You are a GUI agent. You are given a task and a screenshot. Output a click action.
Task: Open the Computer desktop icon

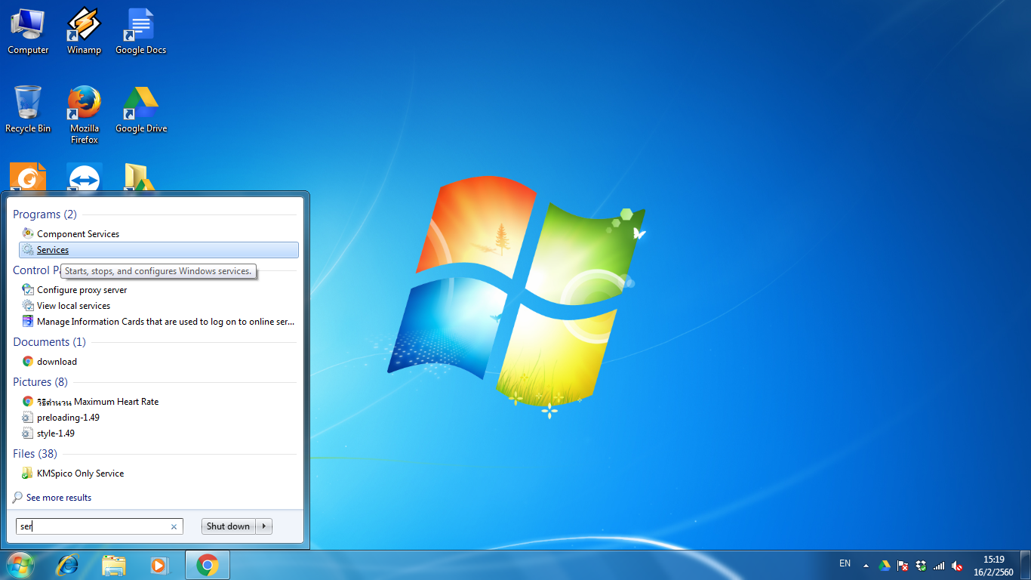click(28, 31)
